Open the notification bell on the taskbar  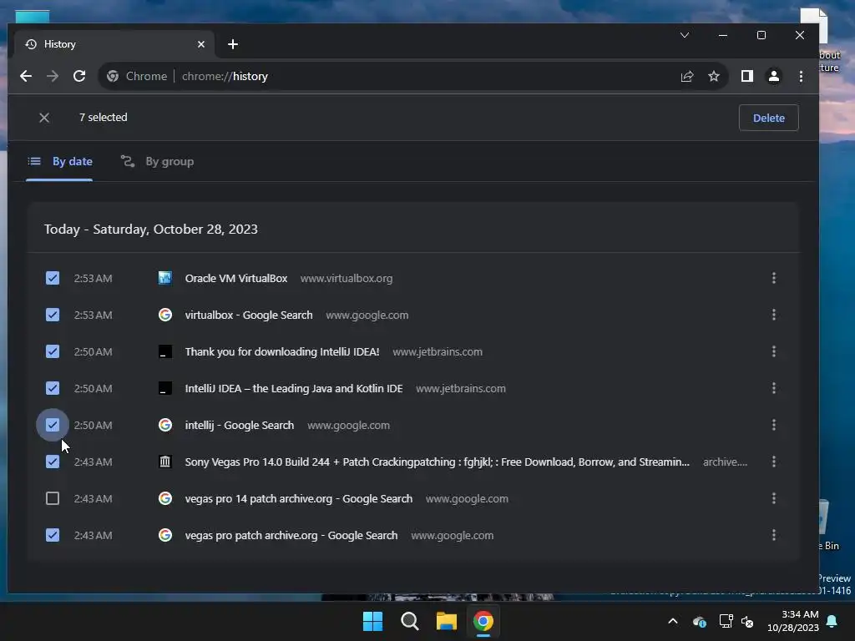832,621
